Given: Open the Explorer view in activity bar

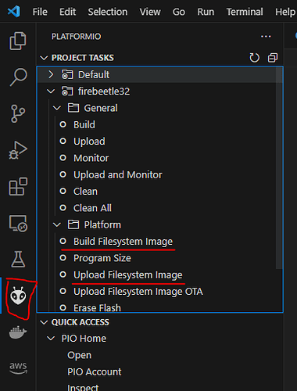Looking at the screenshot, I should [x=18, y=41].
